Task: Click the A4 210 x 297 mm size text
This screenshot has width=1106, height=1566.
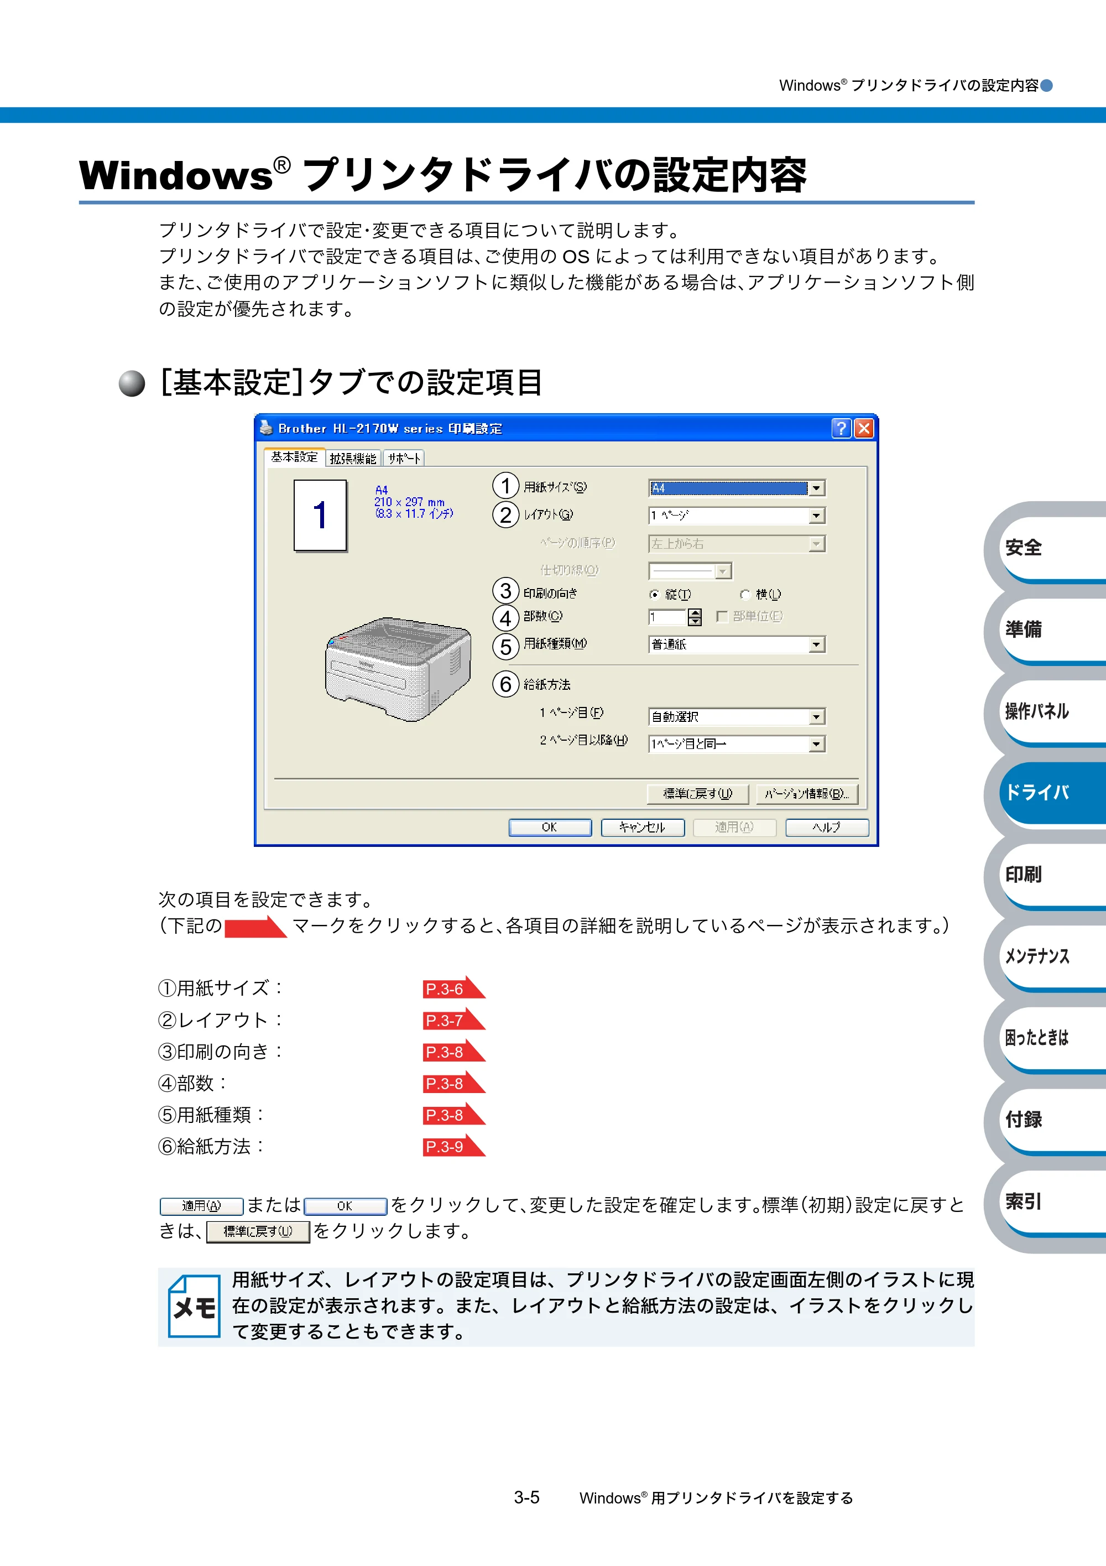Action: [413, 502]
